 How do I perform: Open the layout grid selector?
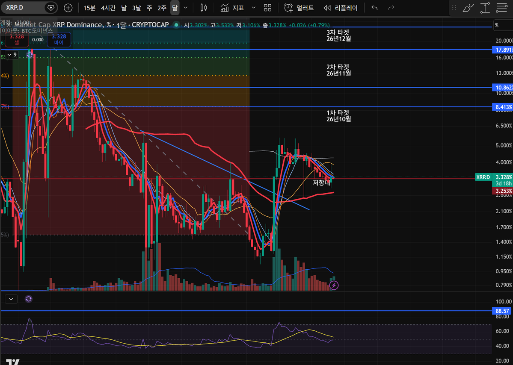(267, 8)
